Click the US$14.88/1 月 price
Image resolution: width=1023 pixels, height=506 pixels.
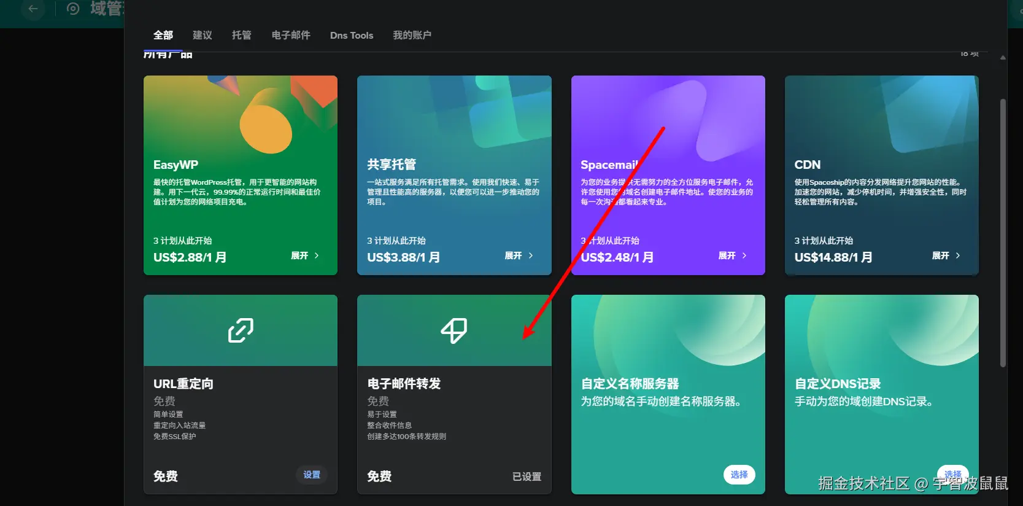click(833, 257)
